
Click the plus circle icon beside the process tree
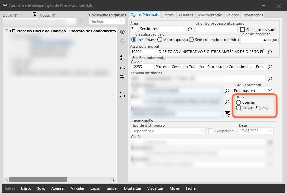[122, 32]
